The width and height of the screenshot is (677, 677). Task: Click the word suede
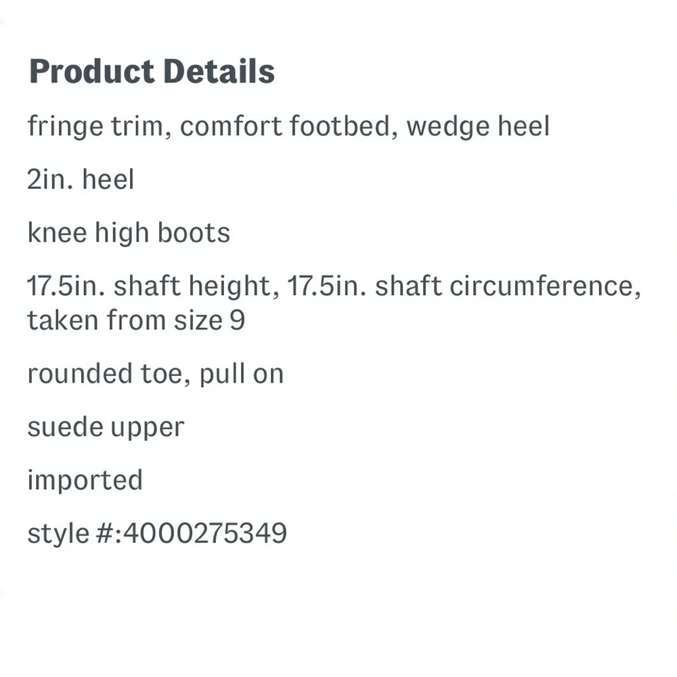click(x=65, y=427)
